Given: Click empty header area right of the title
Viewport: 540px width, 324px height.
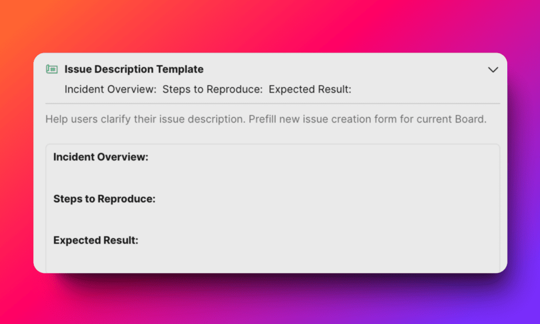Looking at the screenshot, I should [343, 69].
